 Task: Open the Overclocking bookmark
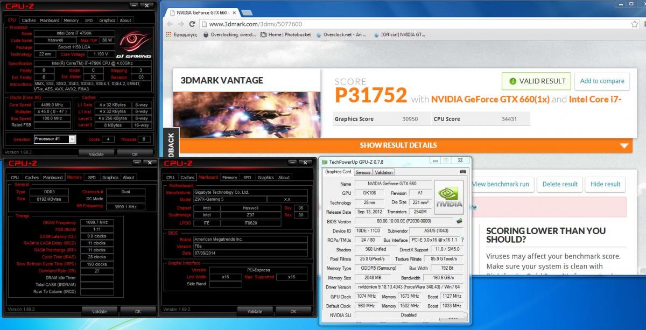[x=229, y=35]
